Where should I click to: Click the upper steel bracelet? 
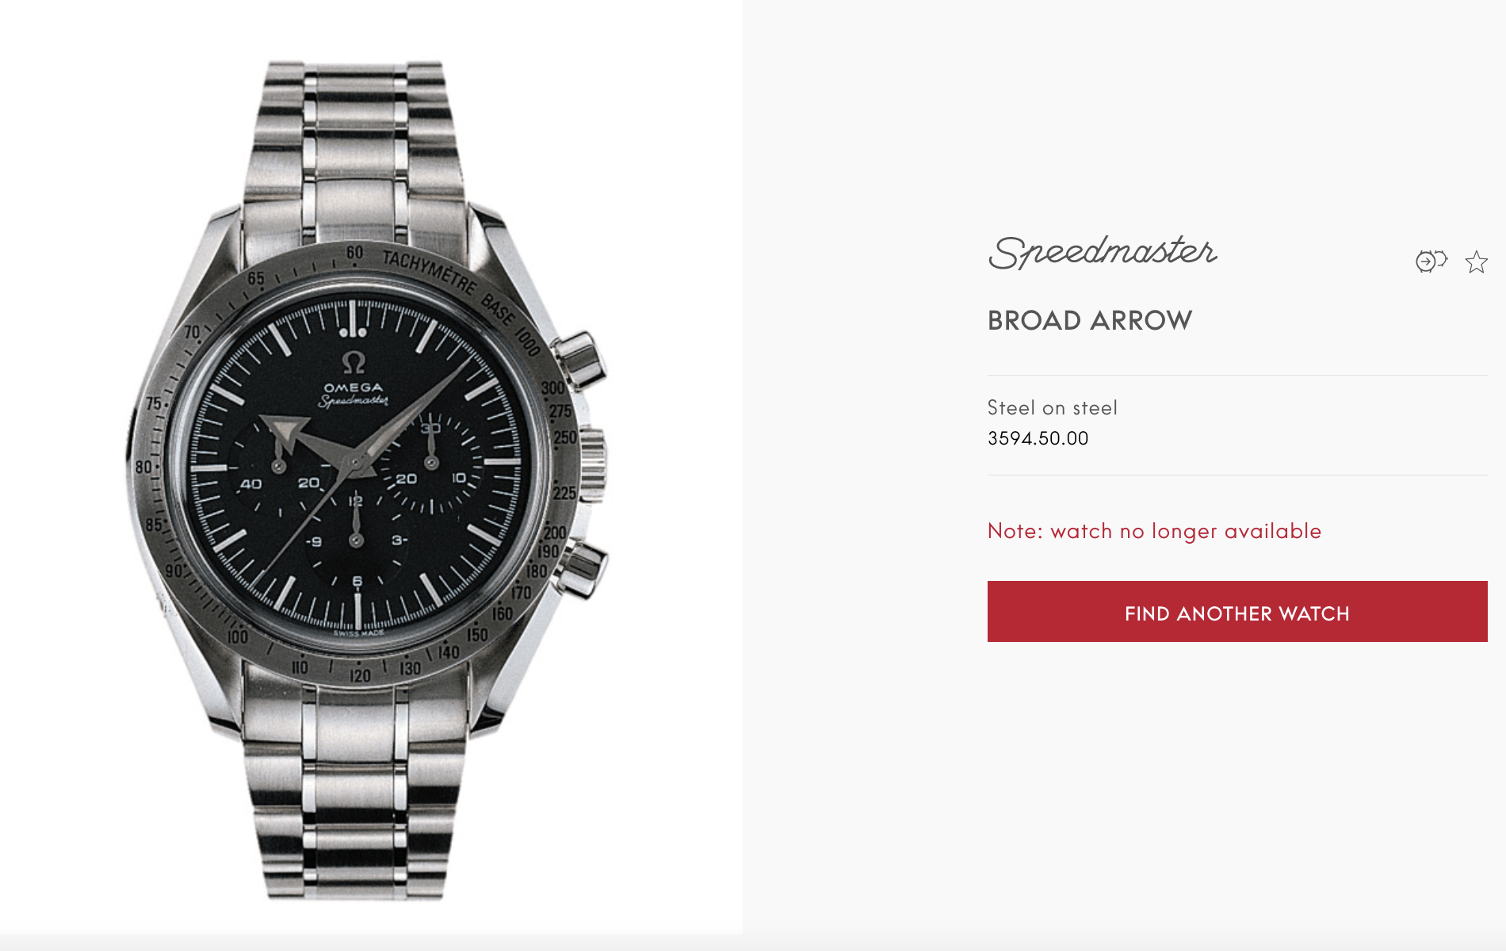[x=354, y=151]
